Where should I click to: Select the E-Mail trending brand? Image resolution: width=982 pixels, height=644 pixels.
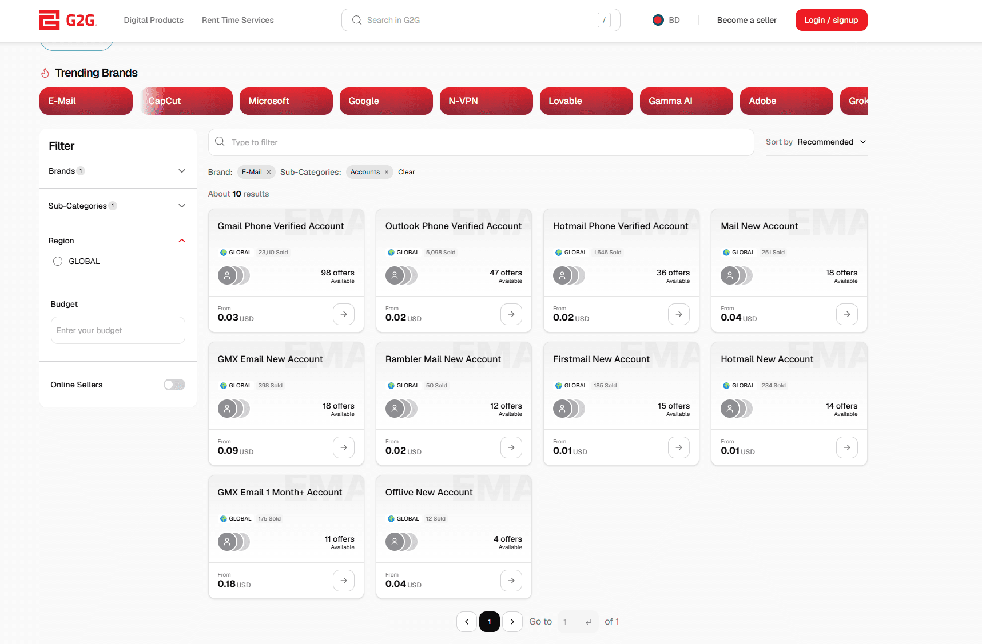86,101
